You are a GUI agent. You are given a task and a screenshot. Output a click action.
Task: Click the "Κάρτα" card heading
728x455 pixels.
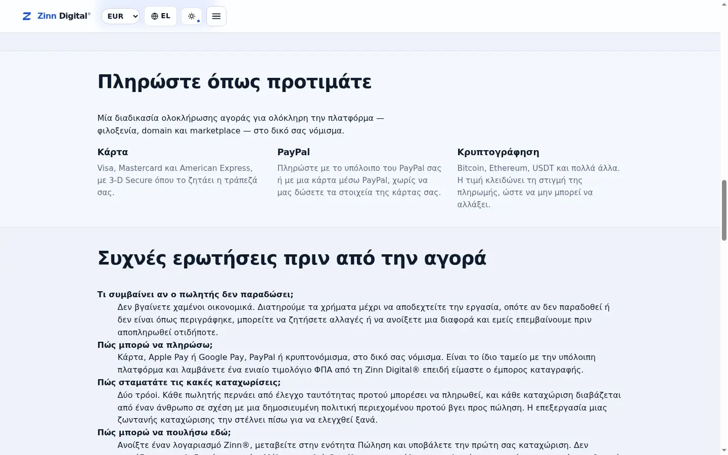tap(113, 152)
